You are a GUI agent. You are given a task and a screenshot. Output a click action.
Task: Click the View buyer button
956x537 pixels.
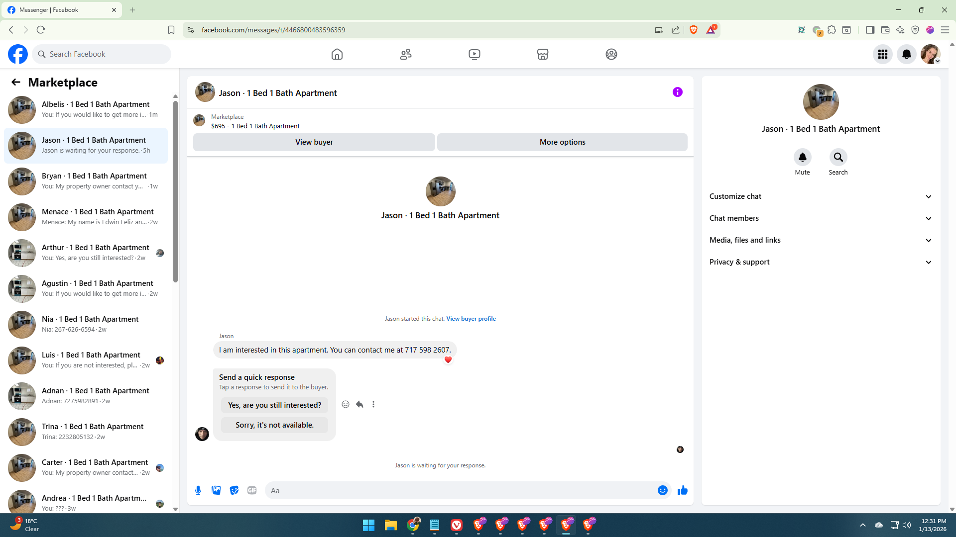click(x=314, y=142)
